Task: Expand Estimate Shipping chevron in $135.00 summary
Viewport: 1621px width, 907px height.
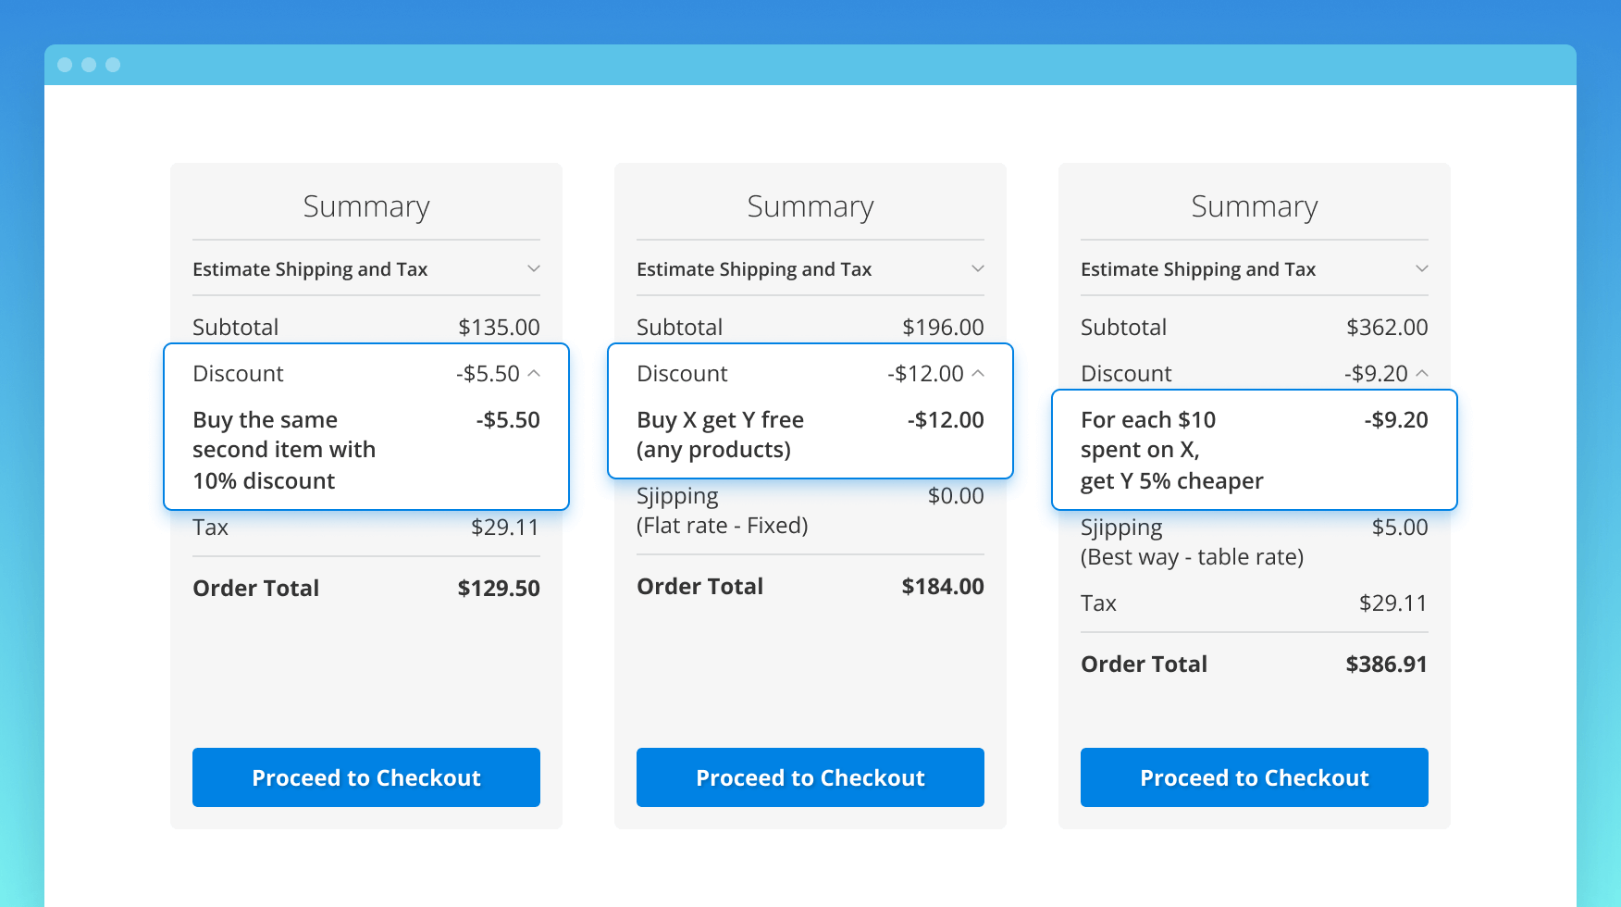Action: (533, 268)
